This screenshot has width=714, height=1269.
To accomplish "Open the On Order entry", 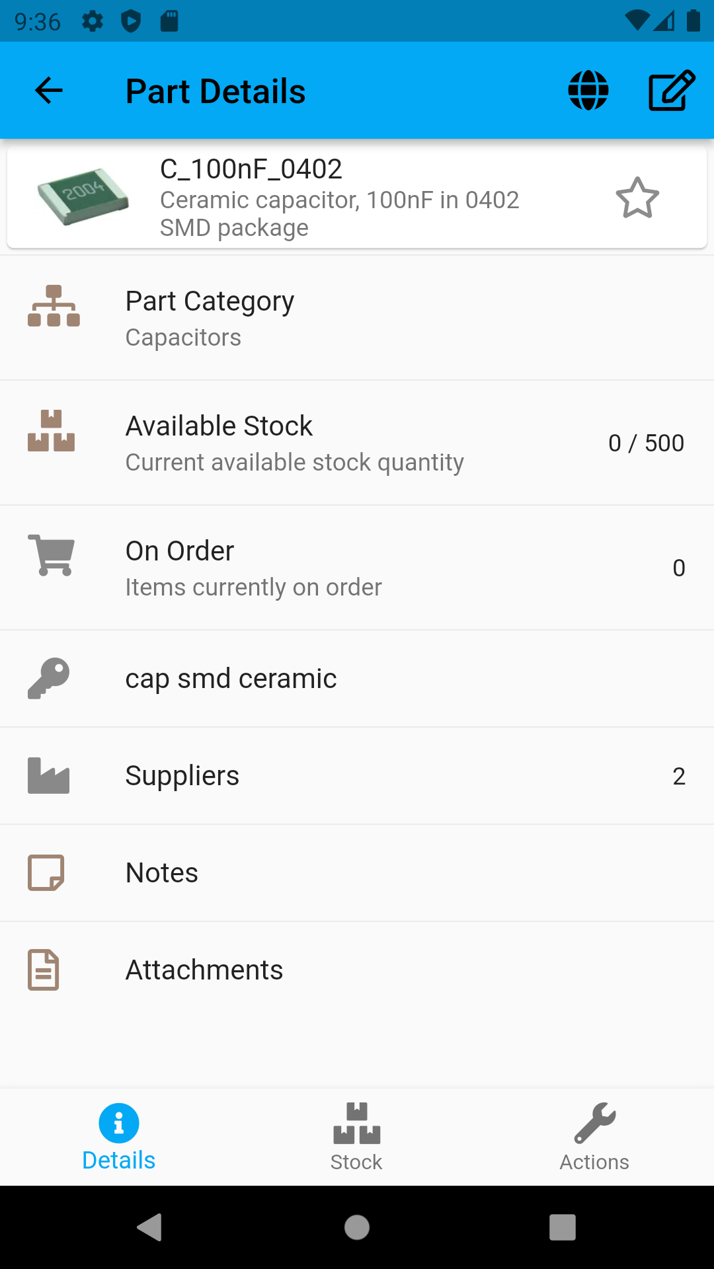I will coord(357,568).
